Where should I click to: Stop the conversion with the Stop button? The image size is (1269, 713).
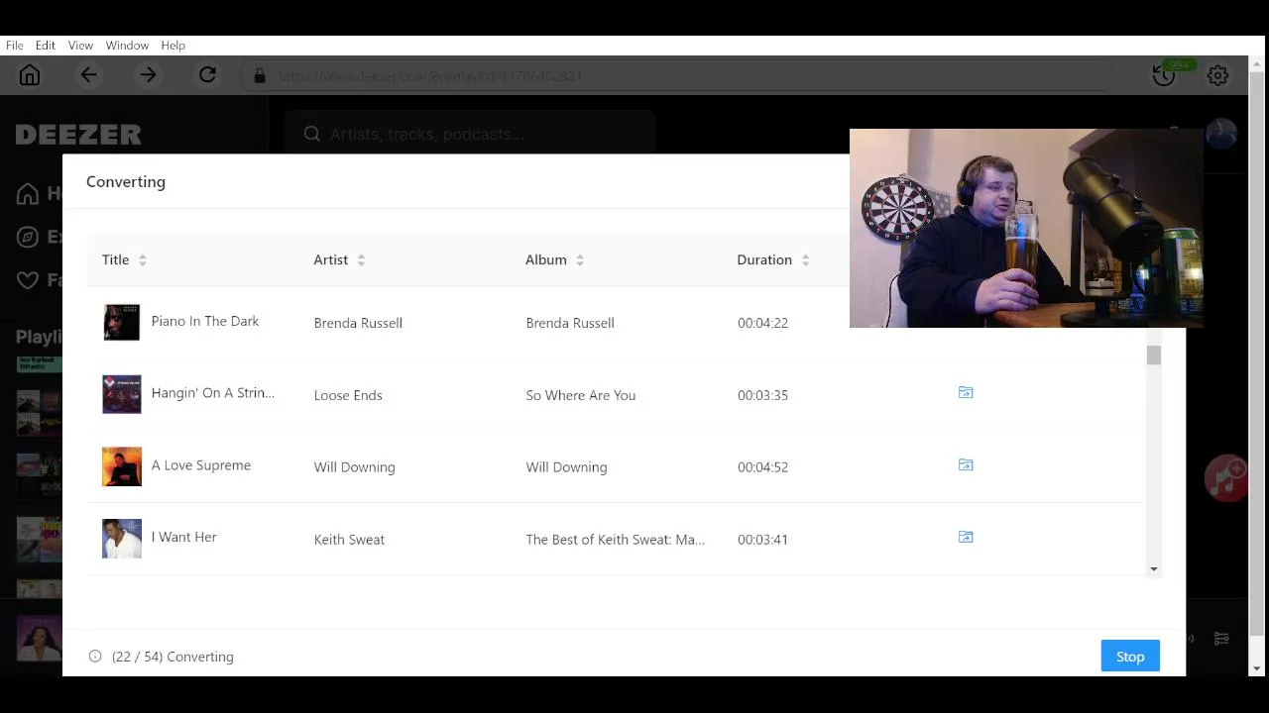(x=1130, y=657)
